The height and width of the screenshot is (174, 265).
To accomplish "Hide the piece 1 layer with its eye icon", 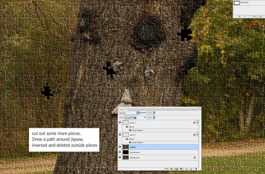I will click(120, 122).
